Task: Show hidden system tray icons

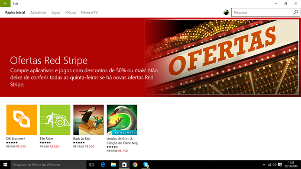Action: tap(264, 165)
